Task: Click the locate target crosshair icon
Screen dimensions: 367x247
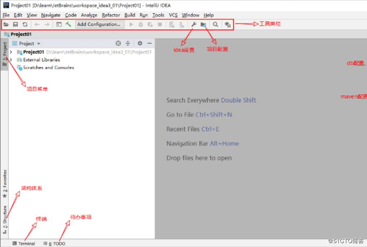Action: tap(118, 43)
